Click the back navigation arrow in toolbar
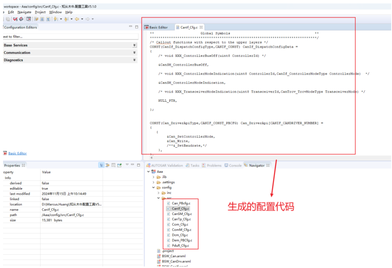Image resolution: width=392 pixels, height=268 pixels. click(x=77, y=19)
